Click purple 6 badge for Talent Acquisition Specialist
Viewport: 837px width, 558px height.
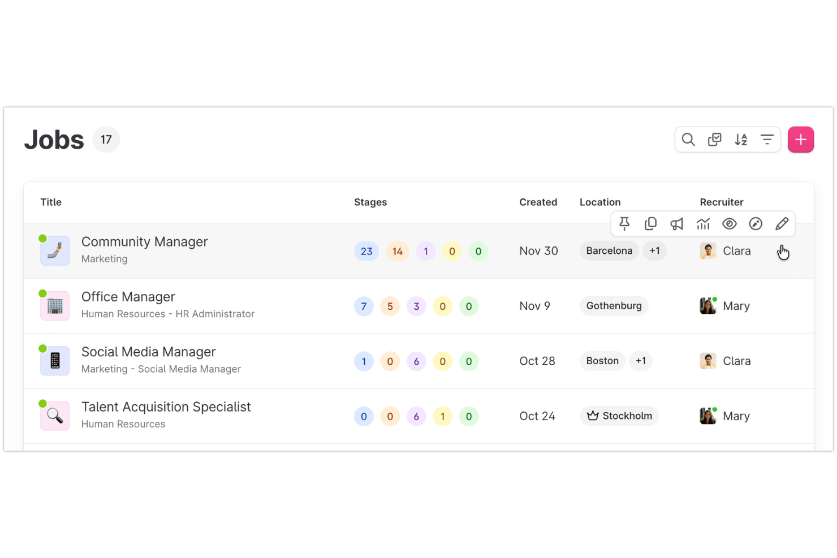[416, 417]
